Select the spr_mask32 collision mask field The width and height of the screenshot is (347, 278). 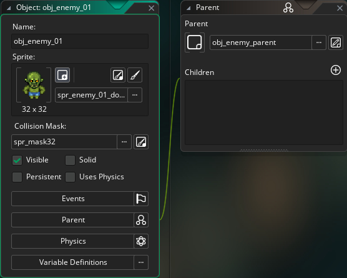point(64,142)
